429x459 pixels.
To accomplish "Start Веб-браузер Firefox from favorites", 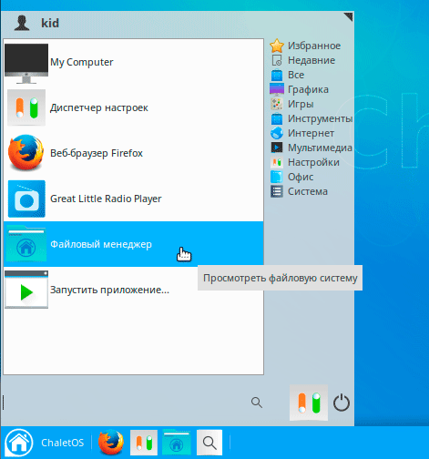I will pyautogui.click(x=133, y=153).
